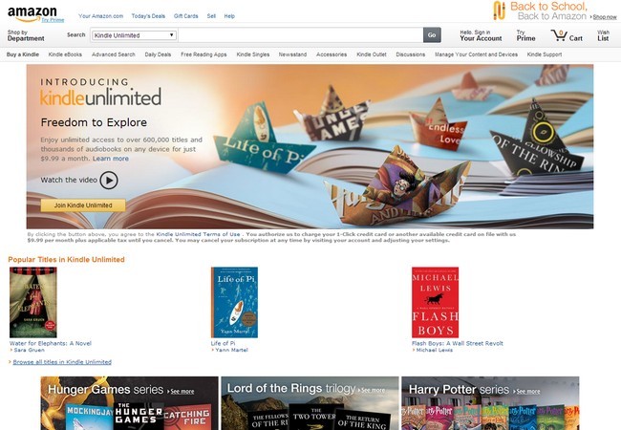Focus the Amazon search text field
621x430 pixels.
point(300,35)
